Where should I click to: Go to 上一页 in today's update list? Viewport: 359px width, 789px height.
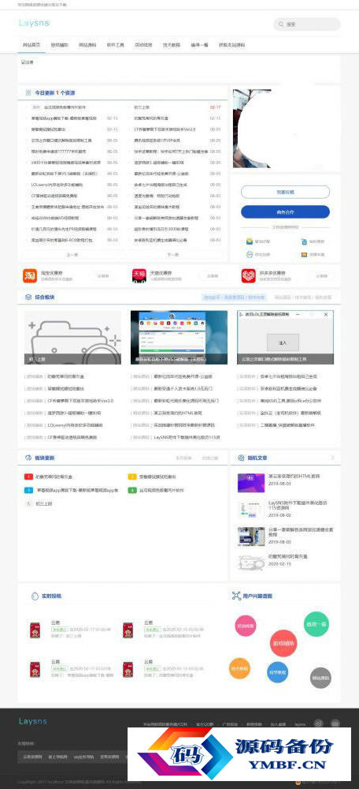point(72,255)
